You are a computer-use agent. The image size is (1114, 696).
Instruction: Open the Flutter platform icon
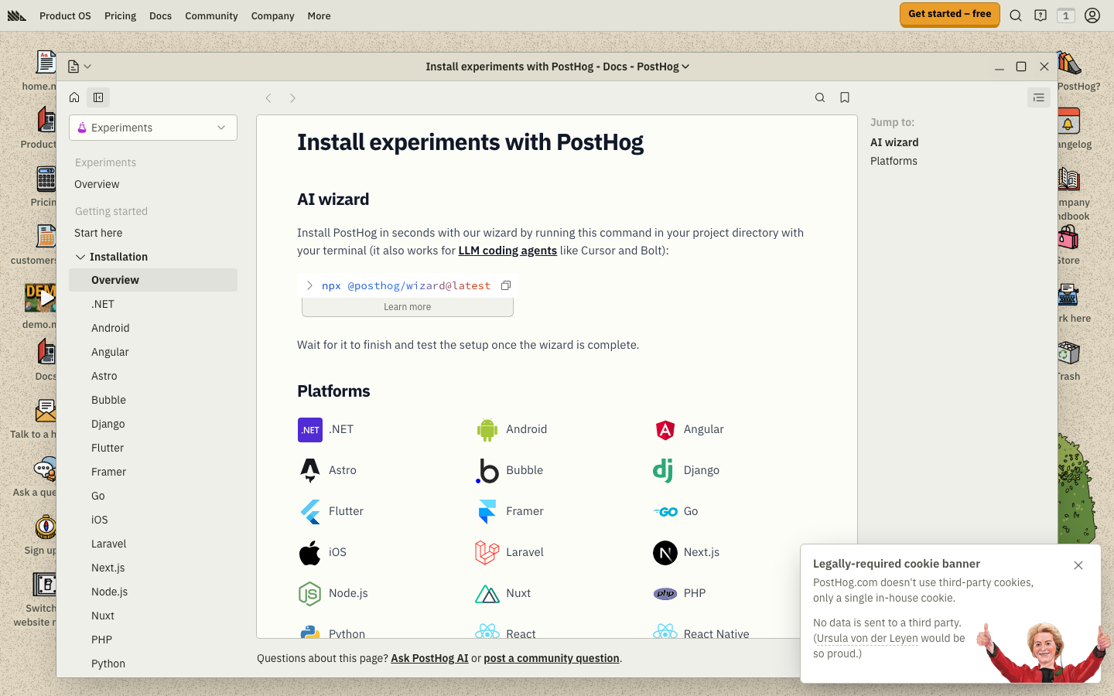[310, 512]
